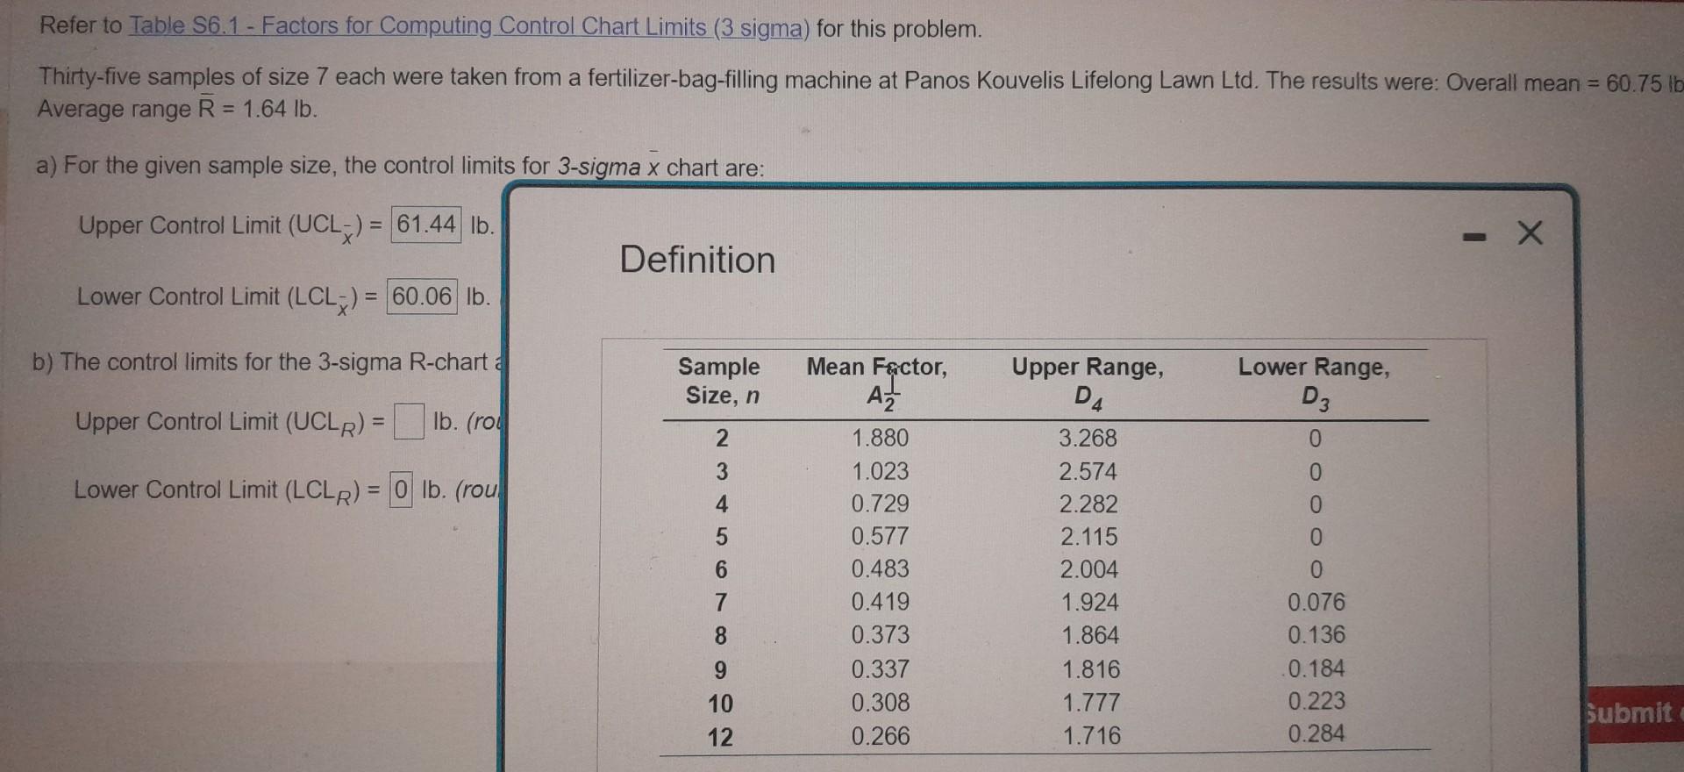1684x772 pixels.
Task: Click the Definition window title
Action: pyautogui.click(x=696, y=260)
